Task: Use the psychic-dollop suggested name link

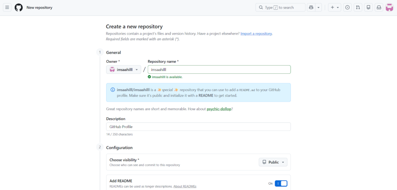Action: click(x=219, y=109)
